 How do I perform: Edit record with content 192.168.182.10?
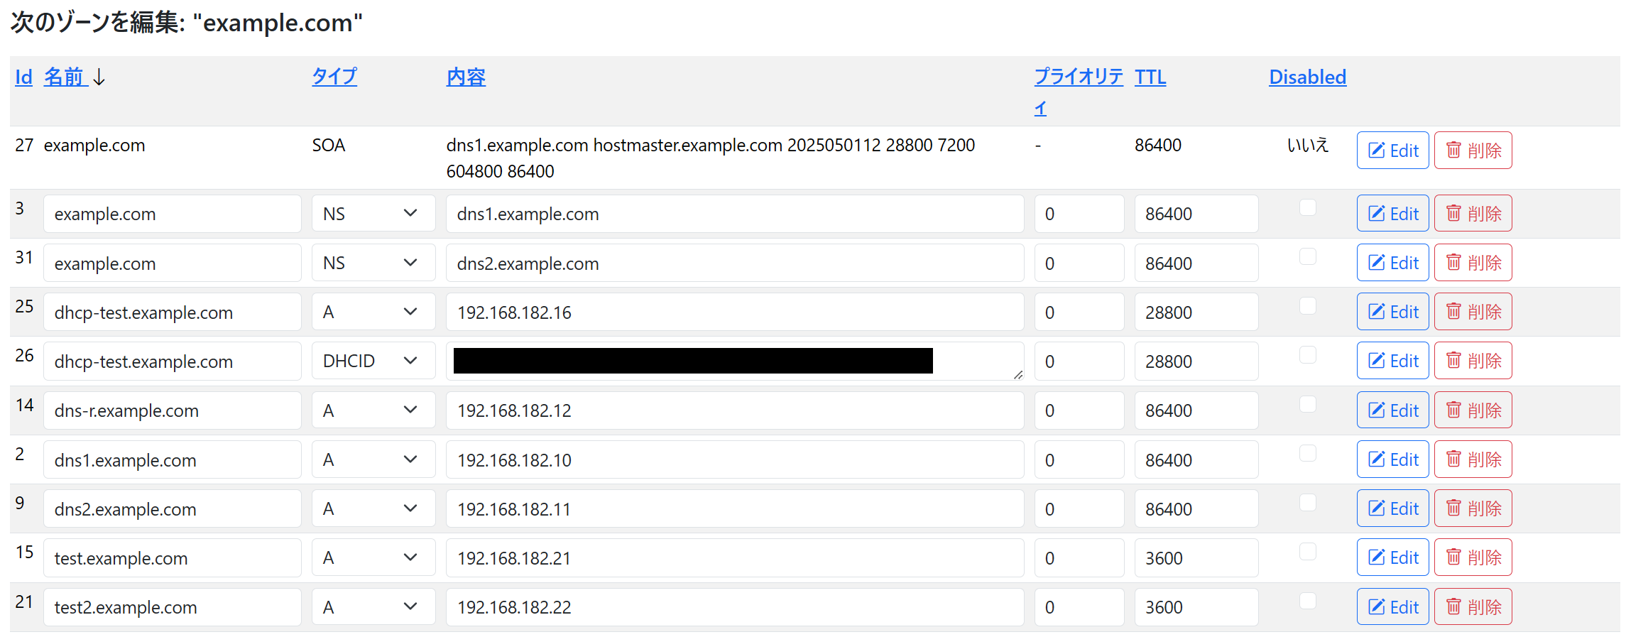pos(1392,459)
